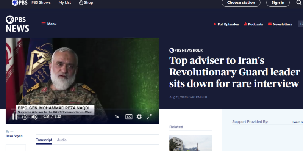
Task: Enter fullscreen video mode
Action: pos(149,116)
